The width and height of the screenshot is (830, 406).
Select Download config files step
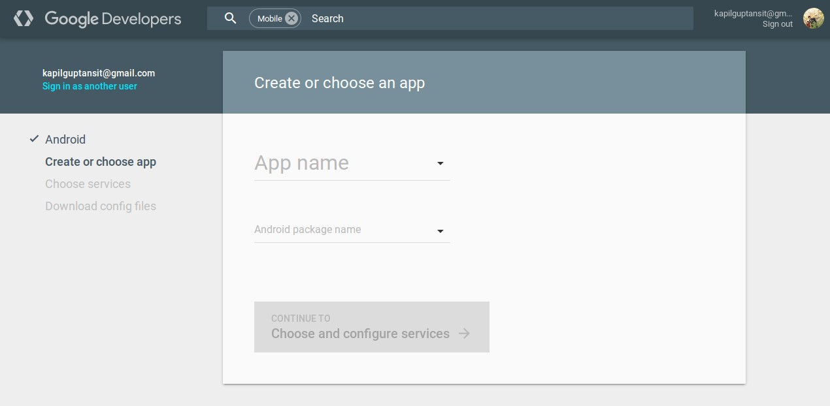(x=101, y=206)
